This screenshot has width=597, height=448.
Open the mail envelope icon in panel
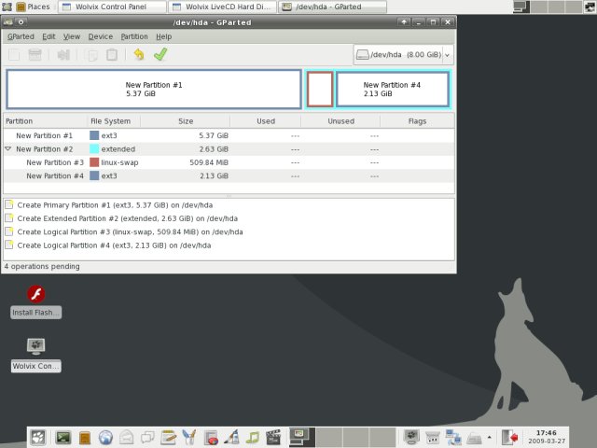pos(127,438)
